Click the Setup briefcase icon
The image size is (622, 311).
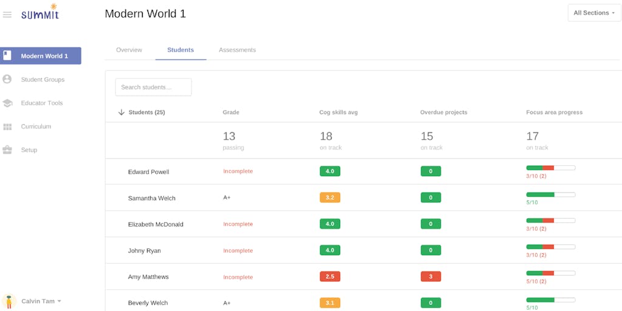pyautogui.click(x=7, y=150)
